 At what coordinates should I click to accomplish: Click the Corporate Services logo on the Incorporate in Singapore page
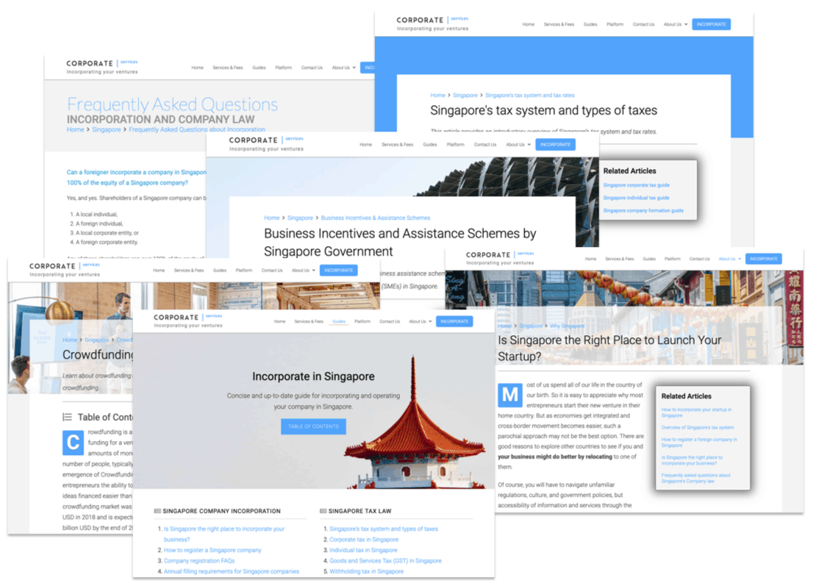click(x=187, y=320)
